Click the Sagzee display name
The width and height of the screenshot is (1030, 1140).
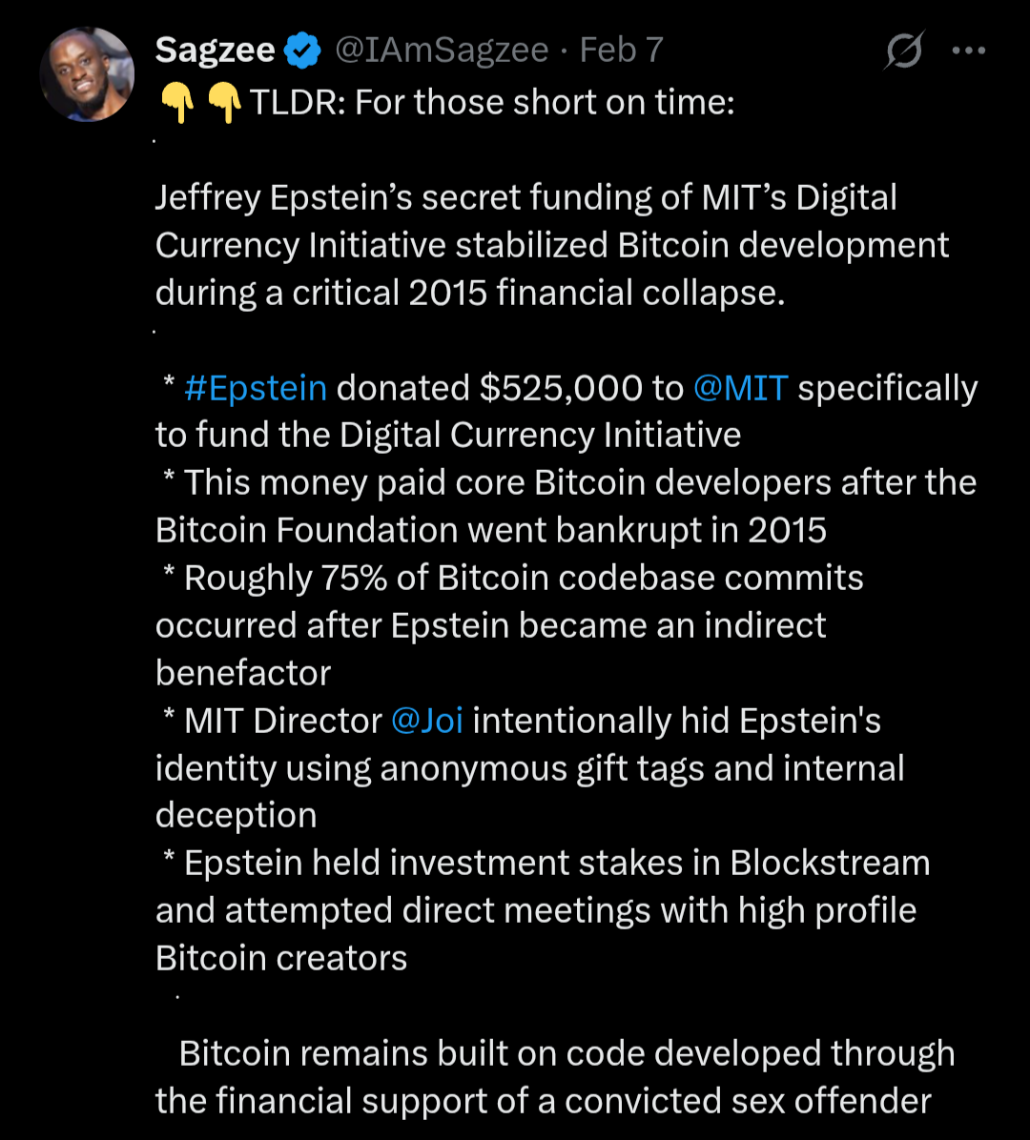tap(215, 51)
